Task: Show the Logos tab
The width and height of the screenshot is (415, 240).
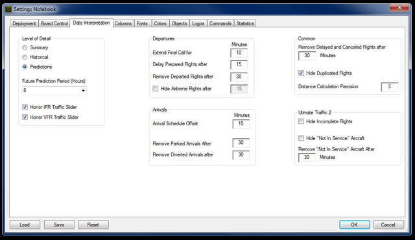Action: tap(198, 23)
